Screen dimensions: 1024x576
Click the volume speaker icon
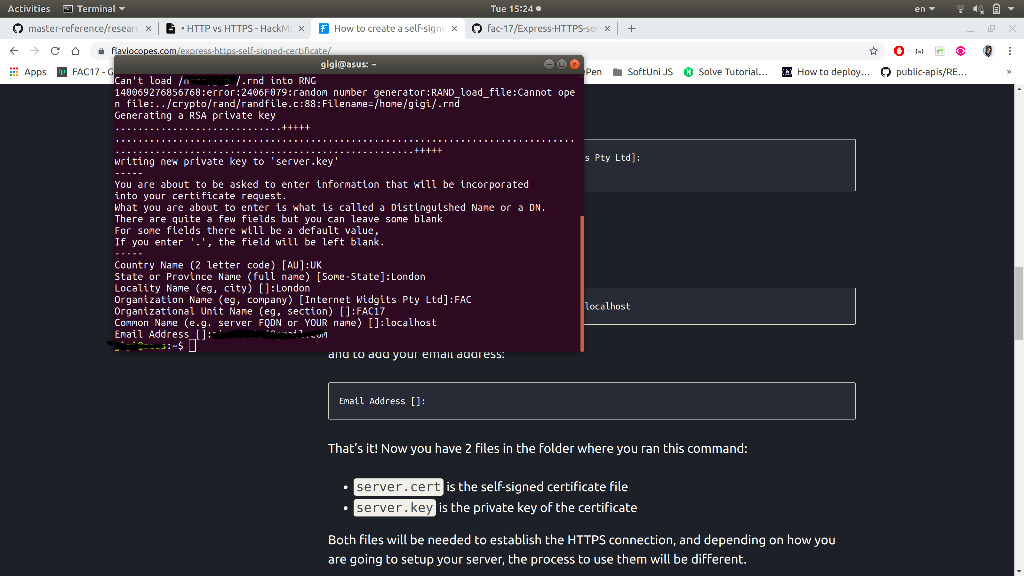click(978, 9)
